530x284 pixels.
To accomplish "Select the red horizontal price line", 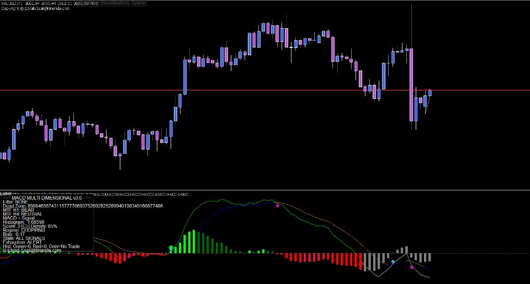I will 265,90.
